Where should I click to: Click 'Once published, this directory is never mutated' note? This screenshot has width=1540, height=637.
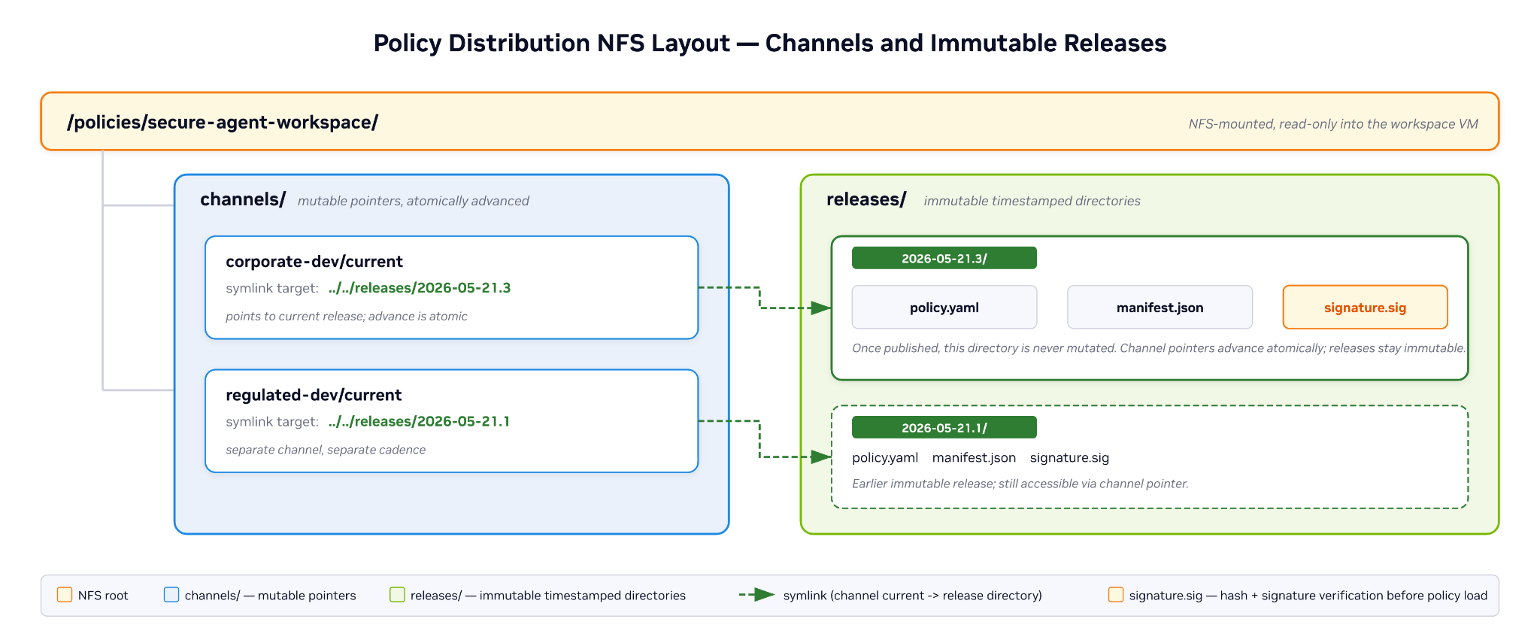[x=1159, y=348]
